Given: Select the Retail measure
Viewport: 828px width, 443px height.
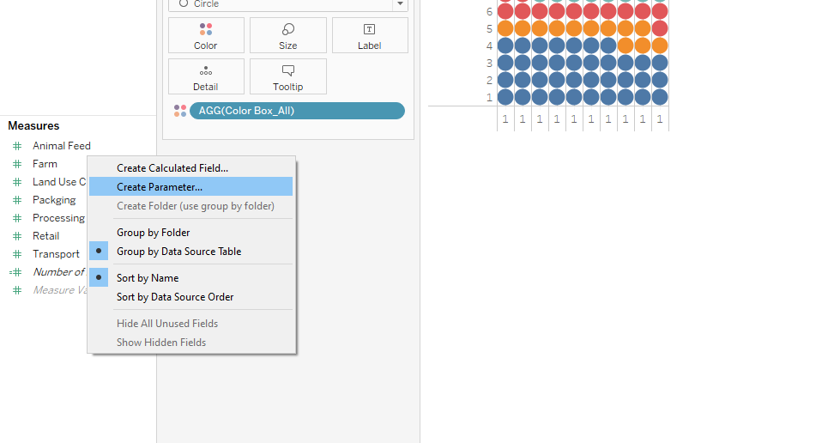Looking at the screenshot, I should tap(46, 236).
